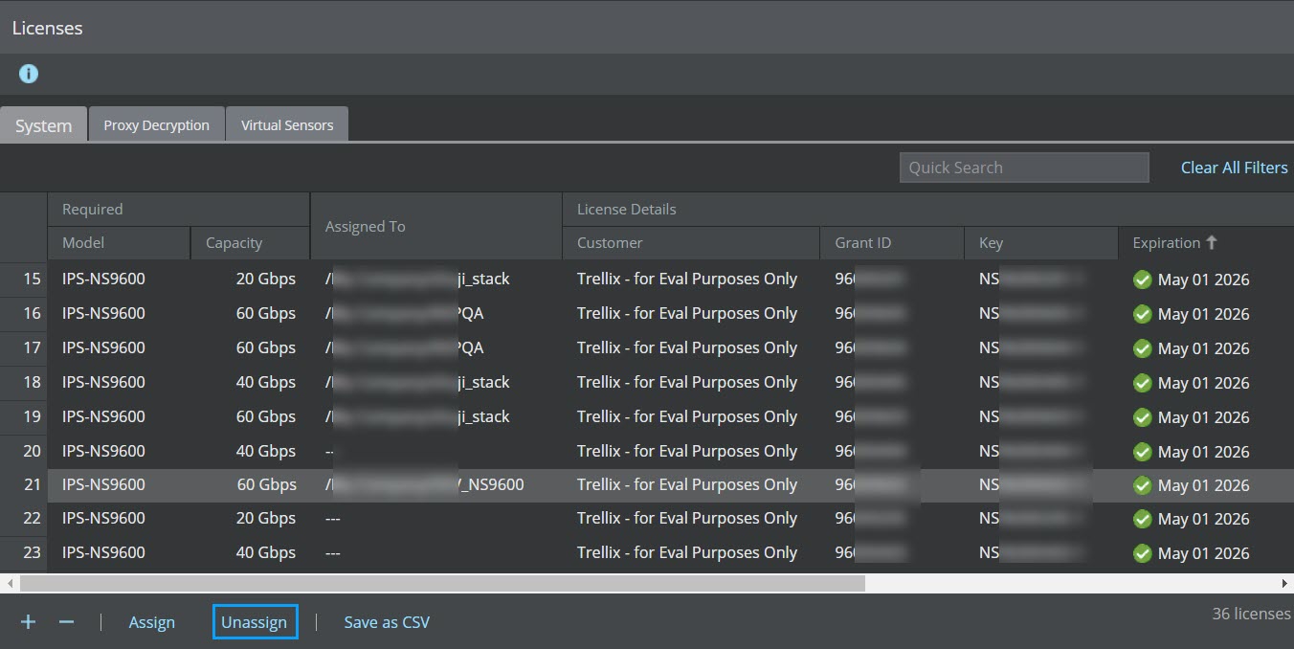1294x649 pixels.
Task: Click the green check status in row 21
Action: click(x=1142, y=485)
